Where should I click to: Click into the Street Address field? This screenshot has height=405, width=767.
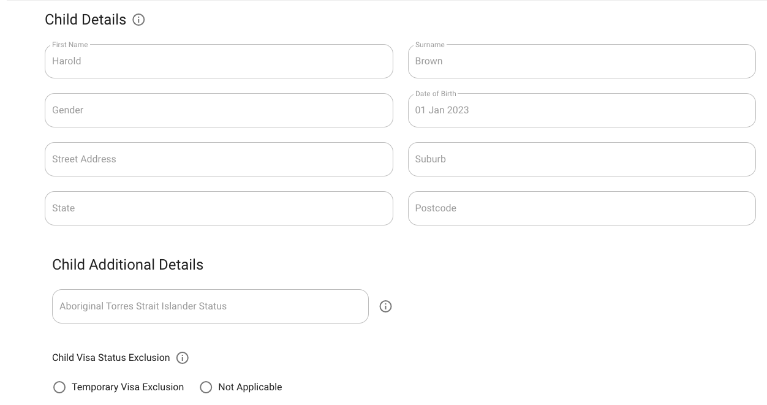click(219, 159)
